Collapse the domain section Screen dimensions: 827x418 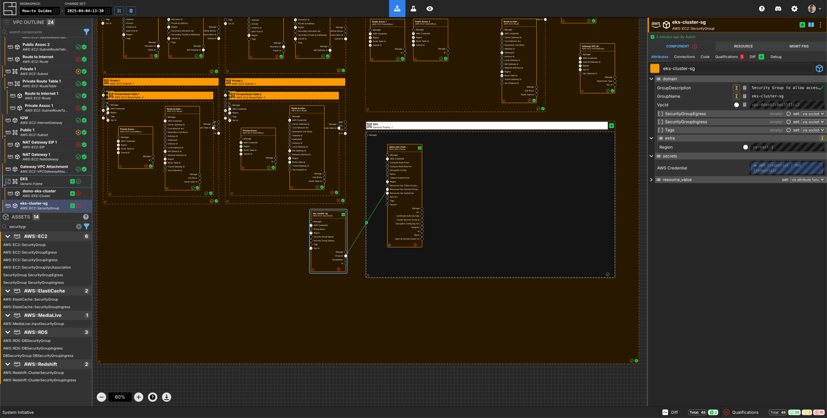651,79
